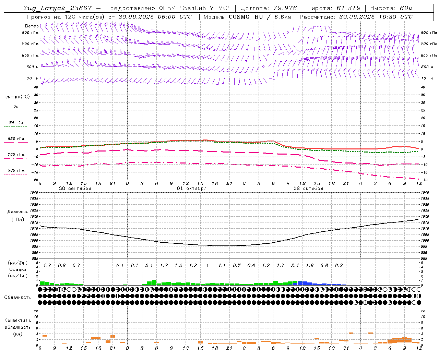Click the (мм/3ч.) unit label
The height and width of the screenshot is (351, 439).
coord(17,263)
